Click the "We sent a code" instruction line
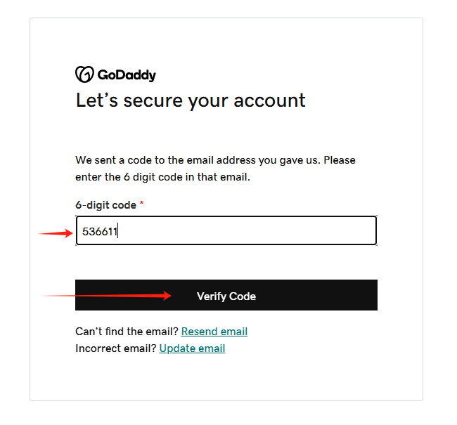This screenshot has height=425, width=457. coord(215,160)
